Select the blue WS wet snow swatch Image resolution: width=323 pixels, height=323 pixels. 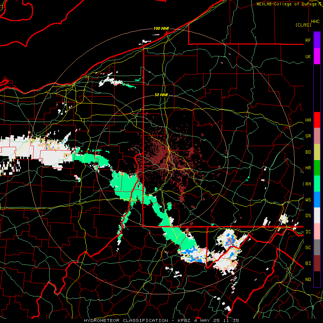coord(317,200)
